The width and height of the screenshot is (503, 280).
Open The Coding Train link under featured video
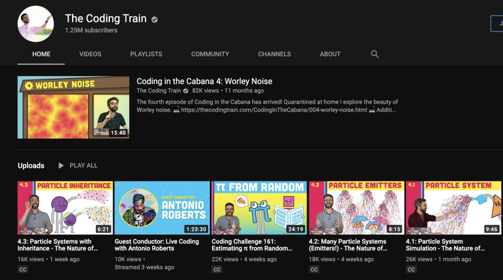158,90
